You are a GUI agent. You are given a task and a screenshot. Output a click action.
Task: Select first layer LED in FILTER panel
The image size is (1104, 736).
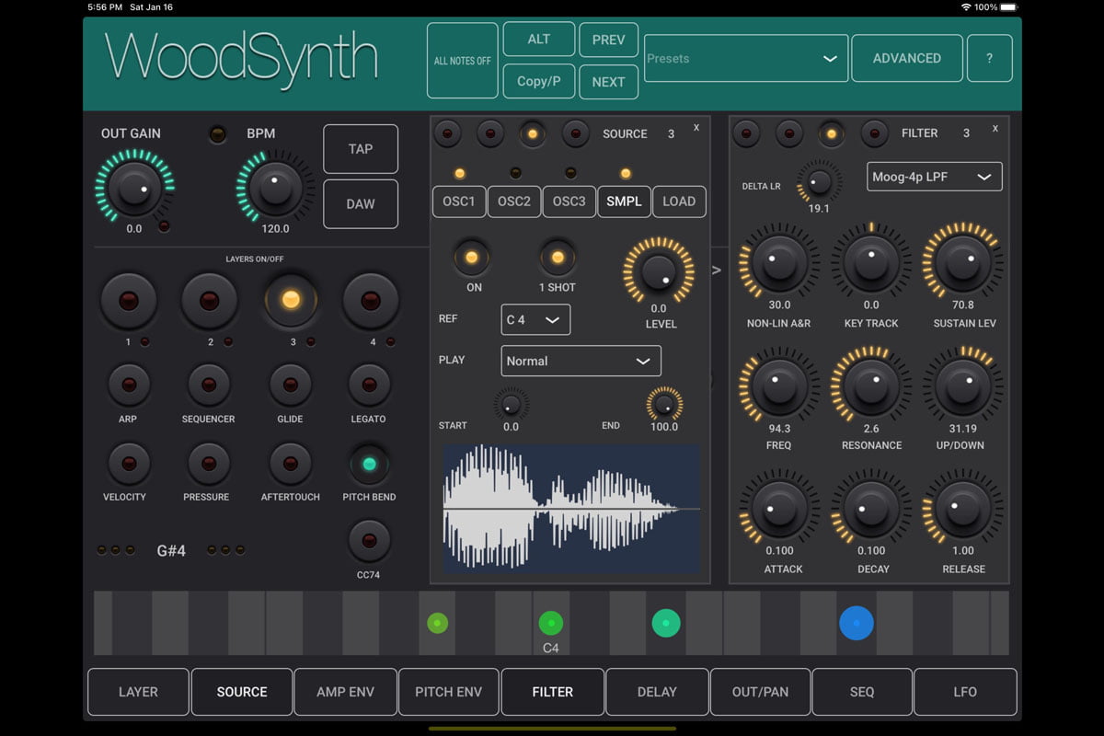coord(746,133)
